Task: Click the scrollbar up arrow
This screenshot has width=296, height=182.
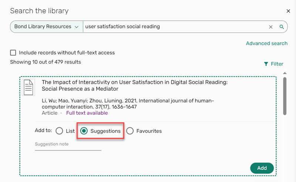Action: [x=285, y=74]
